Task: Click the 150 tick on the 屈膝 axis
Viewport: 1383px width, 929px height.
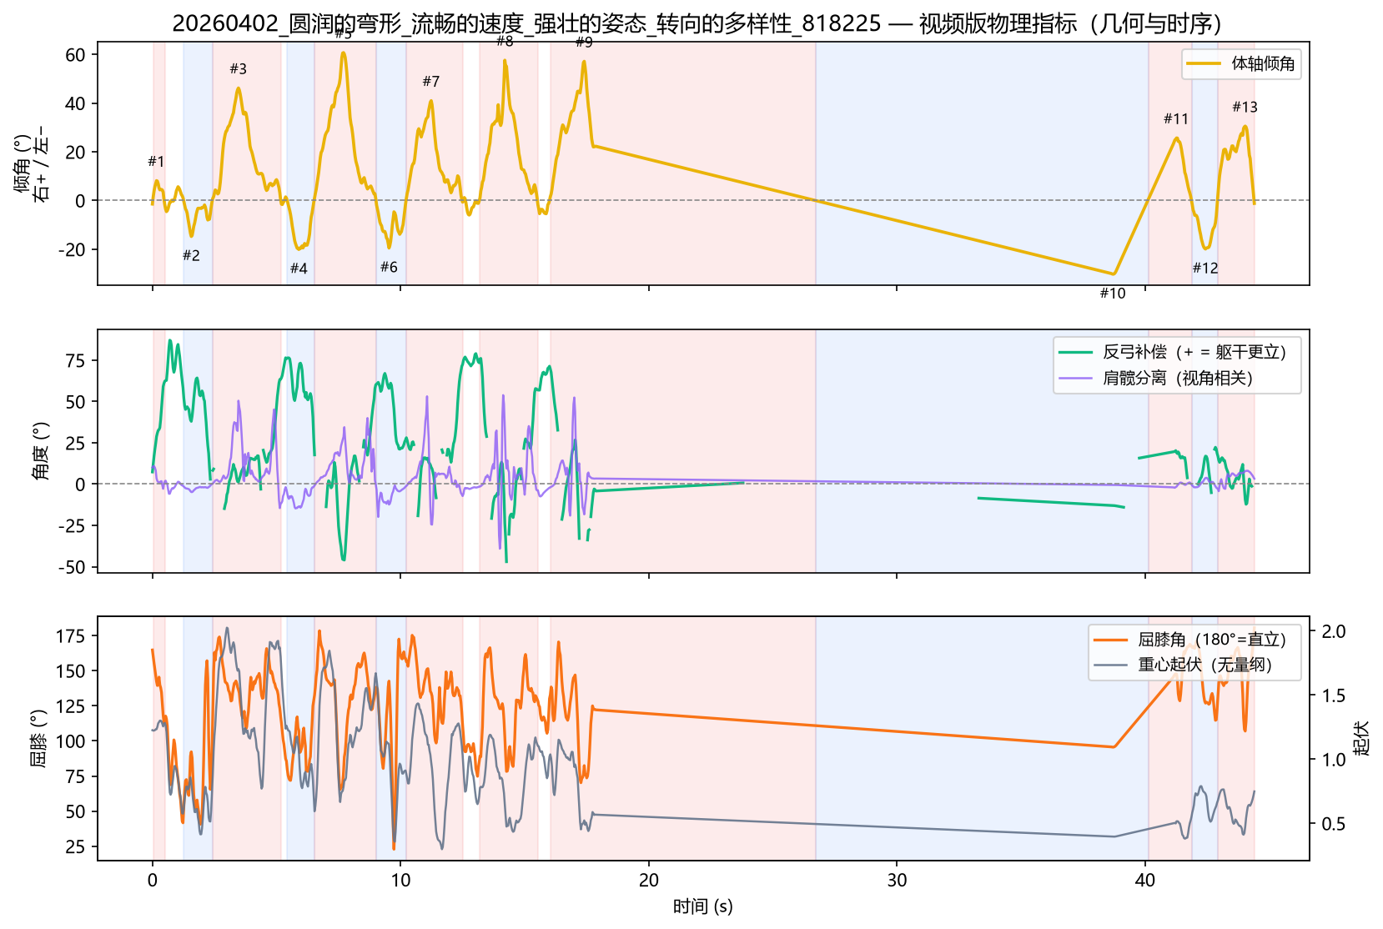Action: (x=70, y=671)
